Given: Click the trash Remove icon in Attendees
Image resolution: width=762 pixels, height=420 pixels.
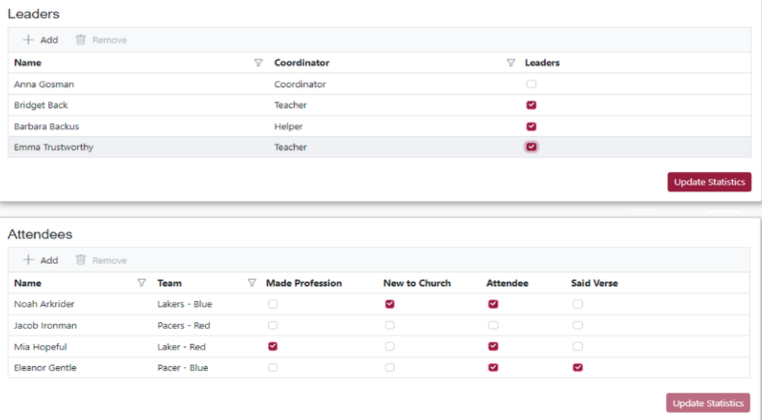Looking at the screenshot, I should coord(81,260).
